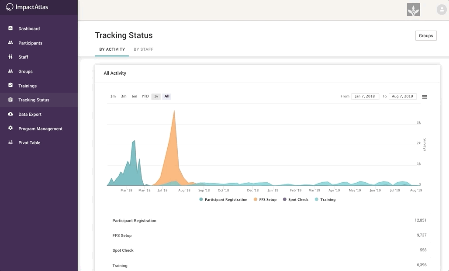Click the ImpactAtlas logo
This screenshot has width=449, height=271.
pyautogui.click(x=27, y=7)
